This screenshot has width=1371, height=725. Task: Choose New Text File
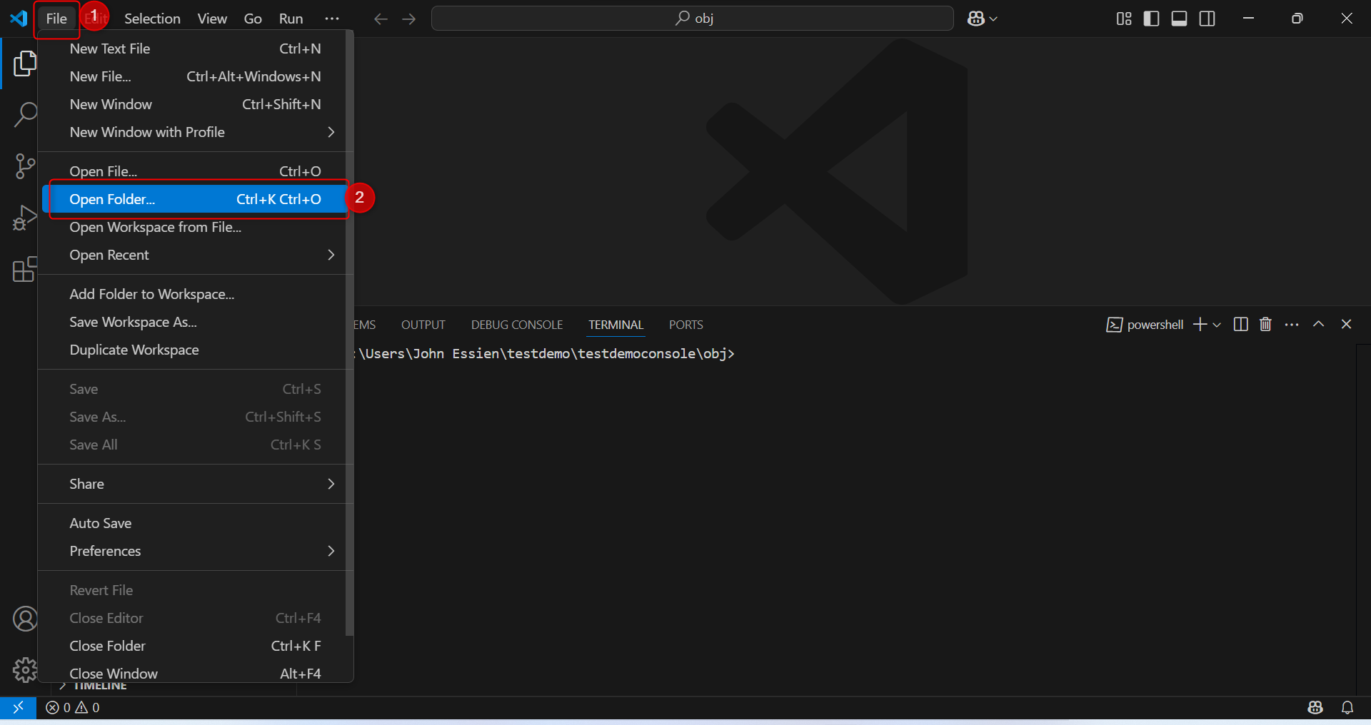[195, 49]
